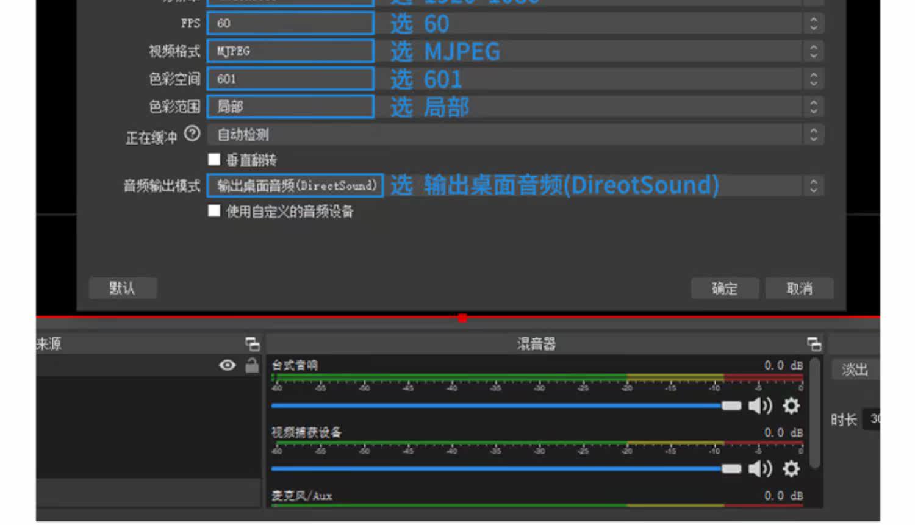
Task: Open settings gear for 视频捕获设备 channel
Action: pyautogui.click(x=791, y=468)
